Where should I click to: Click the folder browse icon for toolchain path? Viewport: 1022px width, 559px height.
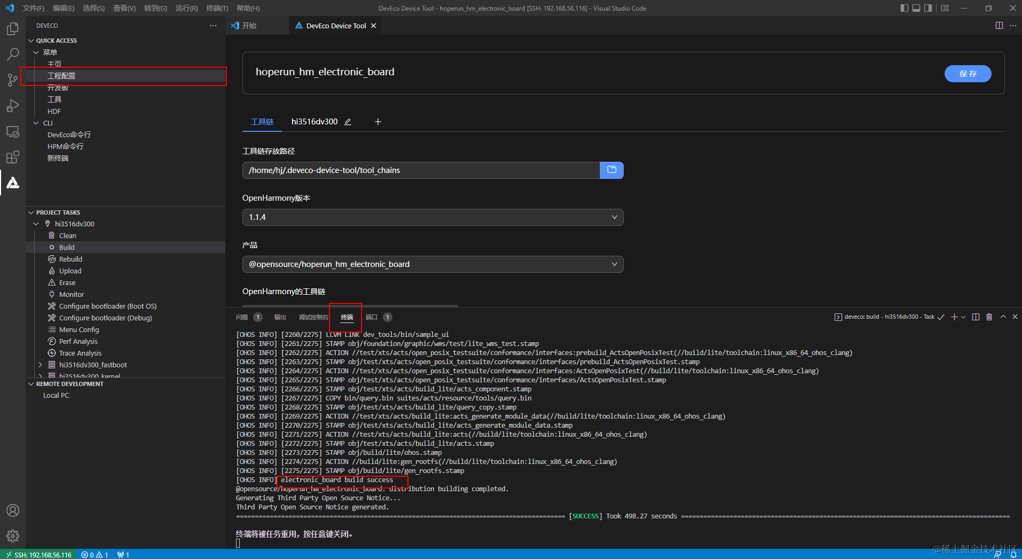(x=612, y=170)
